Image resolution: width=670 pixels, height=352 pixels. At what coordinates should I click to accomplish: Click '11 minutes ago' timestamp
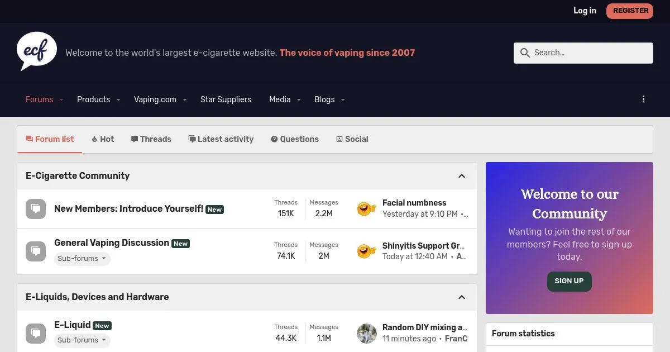pos(409,339)
